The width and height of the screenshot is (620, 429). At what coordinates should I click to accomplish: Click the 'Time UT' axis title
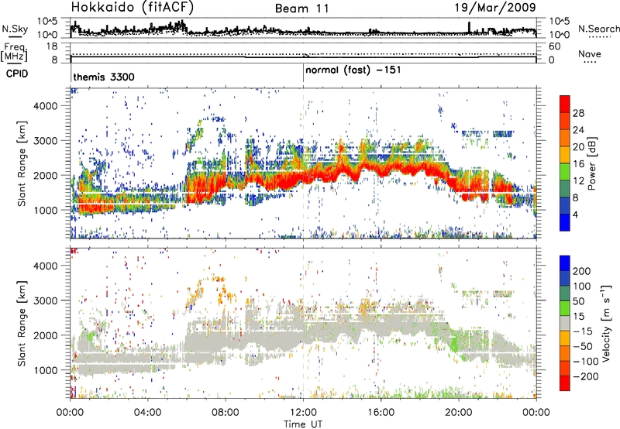tap(303, 424)
